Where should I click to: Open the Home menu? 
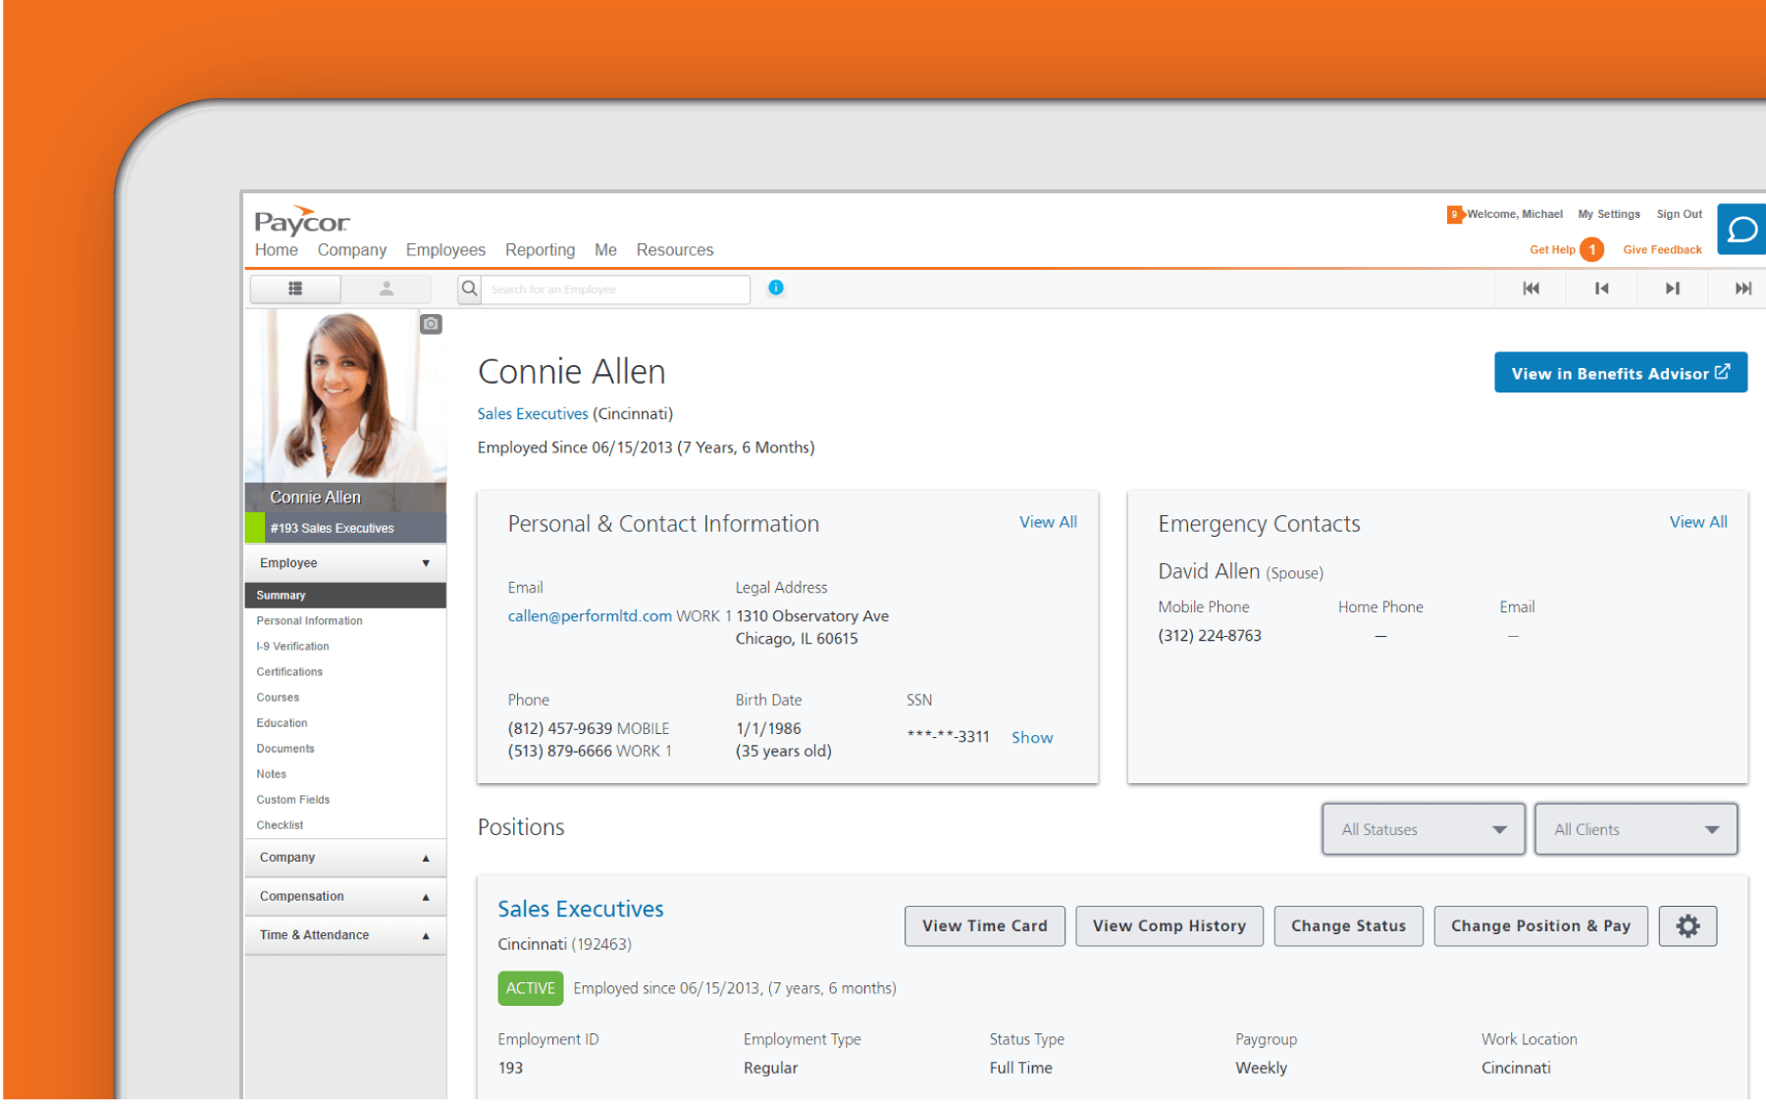(276, 250)
